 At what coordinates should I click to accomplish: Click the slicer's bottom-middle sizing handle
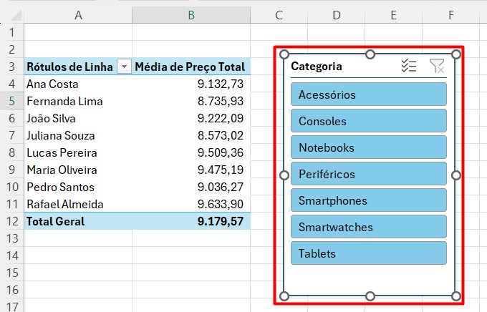pyautogui.click(x=370, y=296)
